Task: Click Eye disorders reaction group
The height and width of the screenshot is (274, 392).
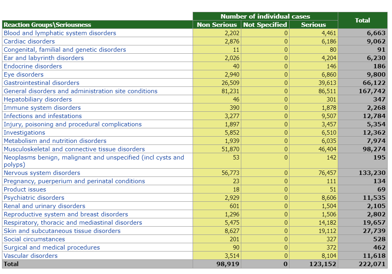Action: click(24, 75)
